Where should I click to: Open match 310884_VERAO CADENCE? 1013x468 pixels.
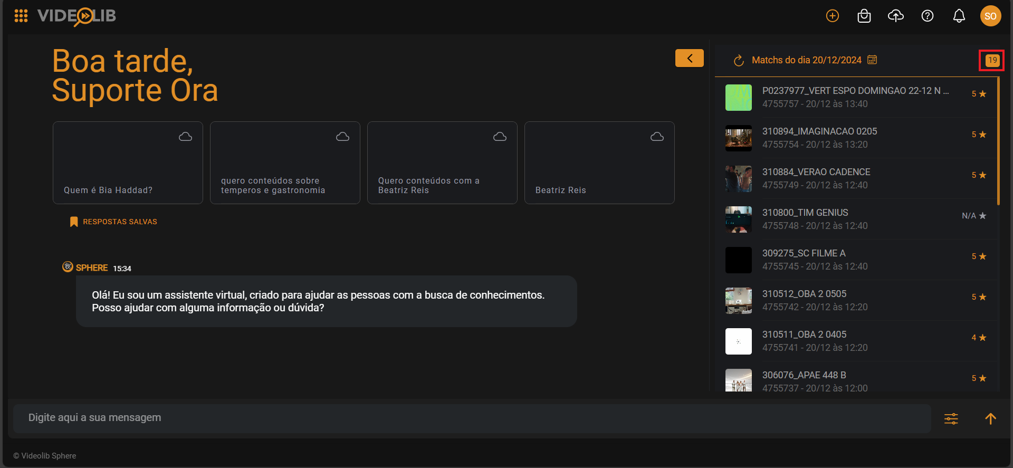[856, 178]
